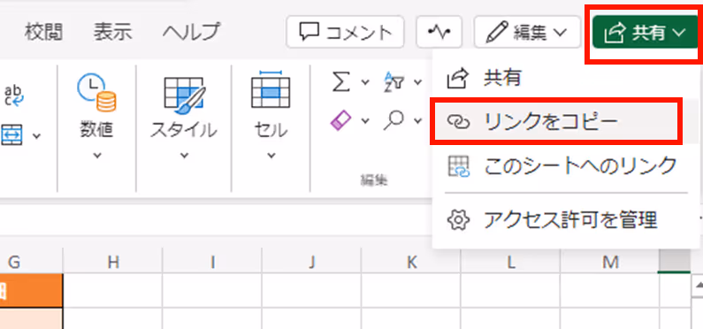The image size is (703, 329).
Task: Open the 表示 ribbon tab
Action: coord(112,32)
